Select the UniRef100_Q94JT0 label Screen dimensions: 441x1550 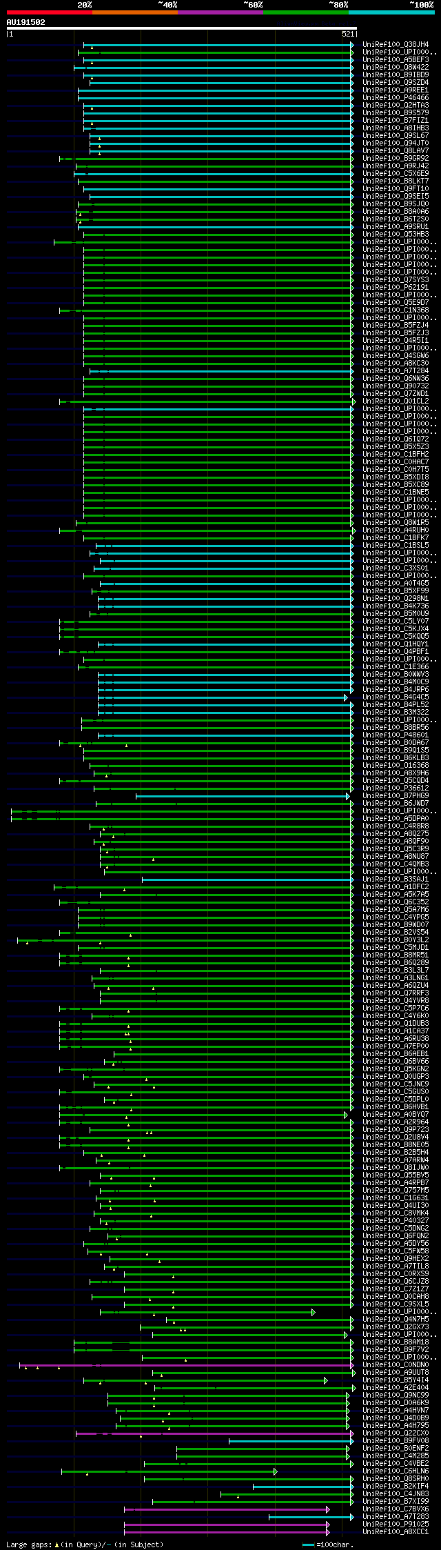point(396,143)
